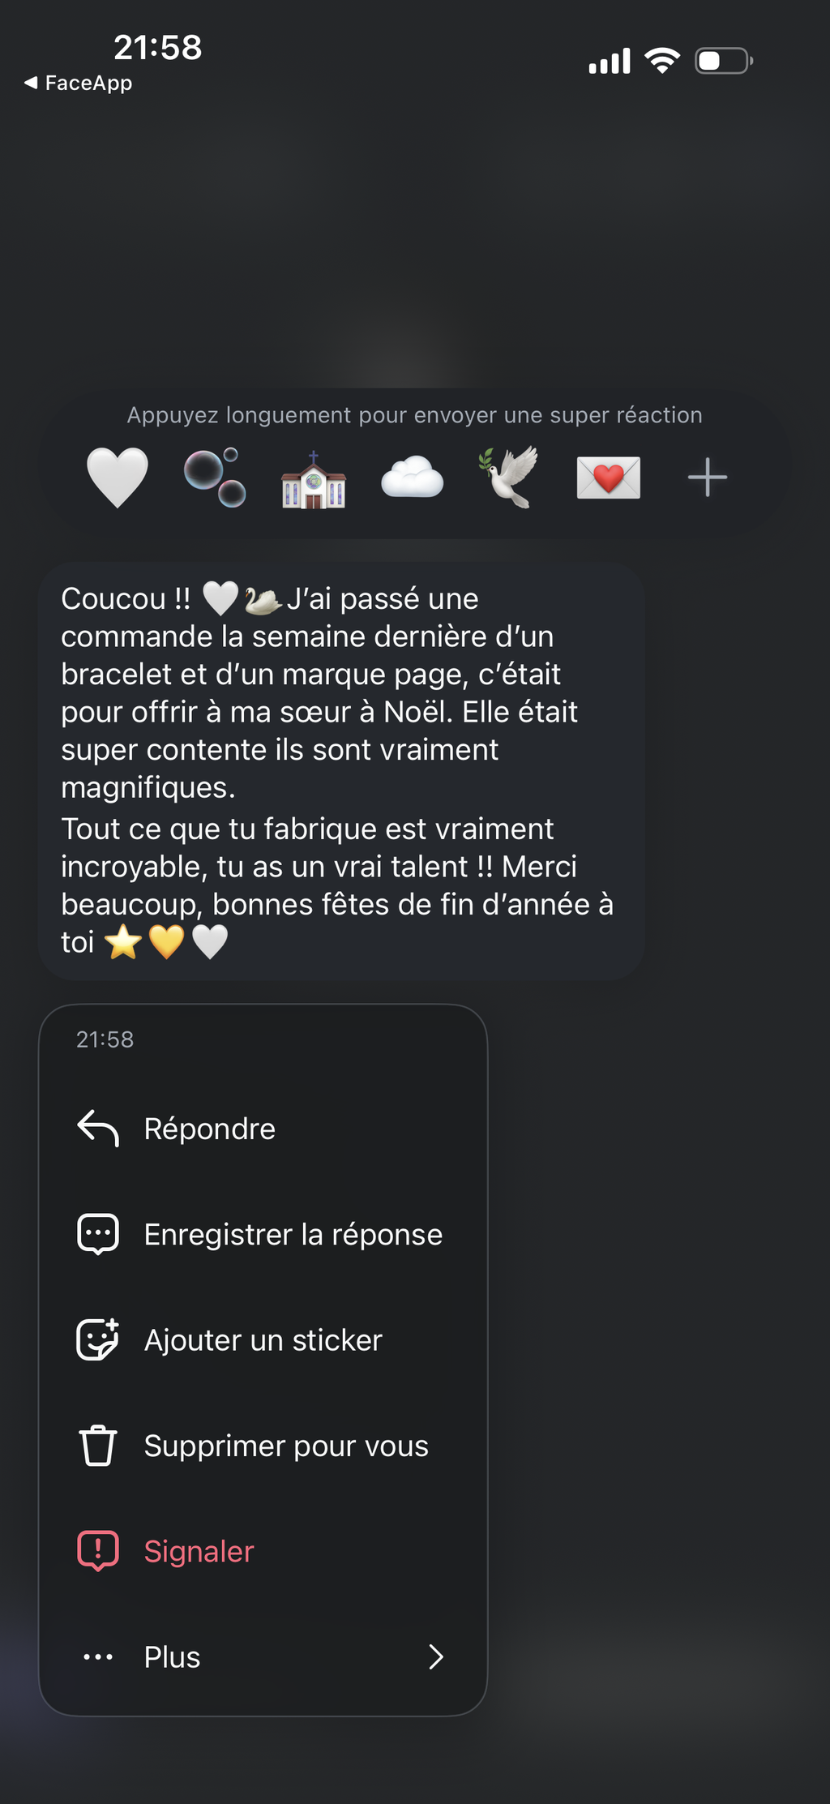
Task: Tap the saved reply bubble icon
Action: click(x=98, y=1234)
